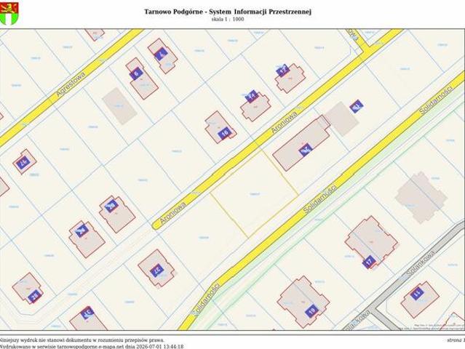Click the large gray building east of Solidarności

pos(421,198)
